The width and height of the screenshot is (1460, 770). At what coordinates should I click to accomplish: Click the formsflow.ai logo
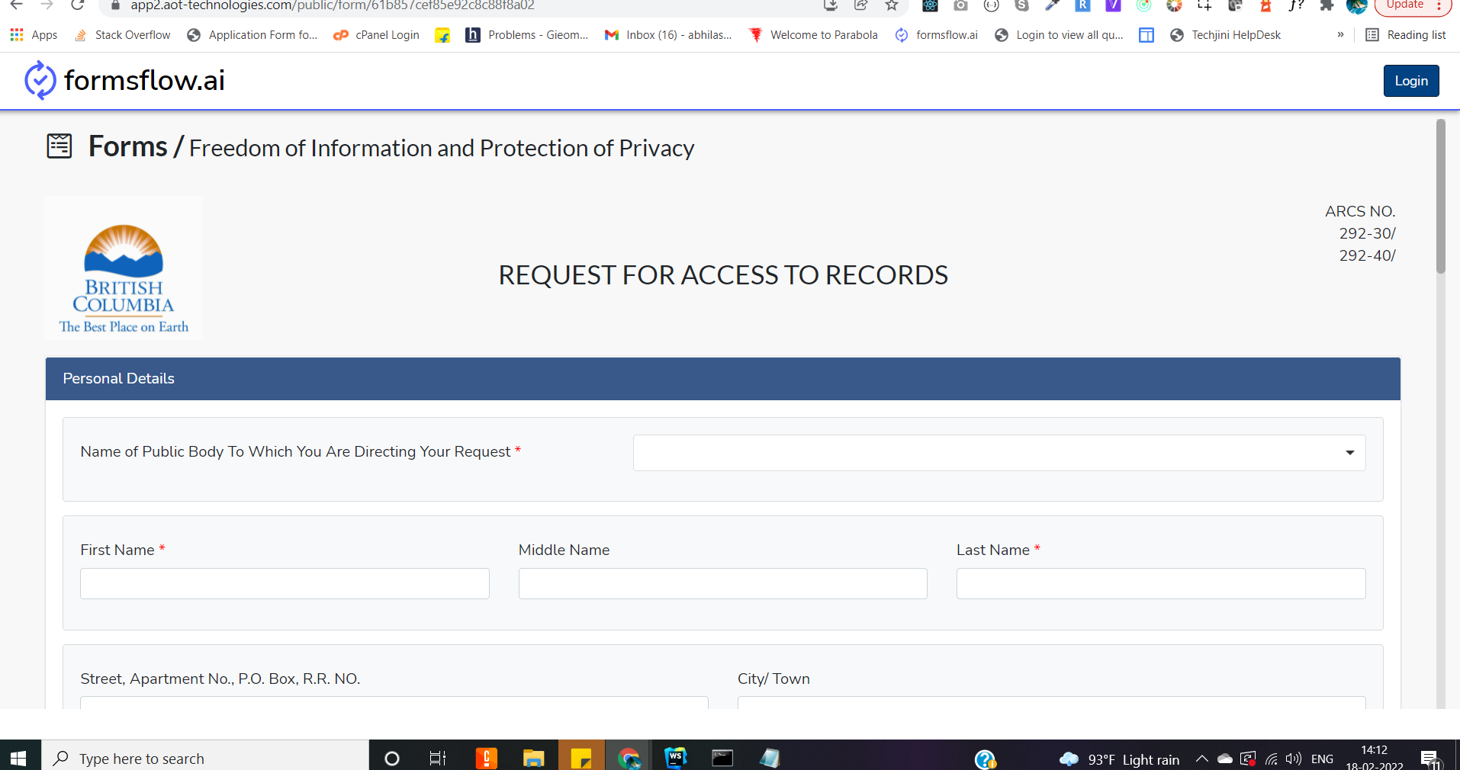click(x=124, y=80)
